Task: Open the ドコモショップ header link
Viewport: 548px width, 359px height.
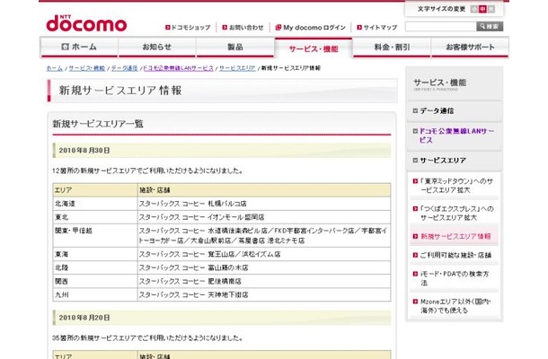Action: (x=188, y=28)
